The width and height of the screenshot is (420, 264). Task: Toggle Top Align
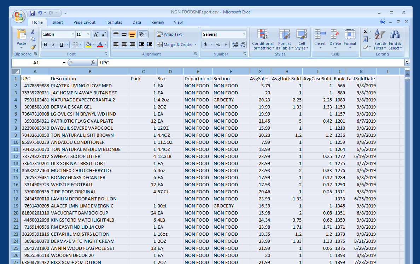(116, 34)
